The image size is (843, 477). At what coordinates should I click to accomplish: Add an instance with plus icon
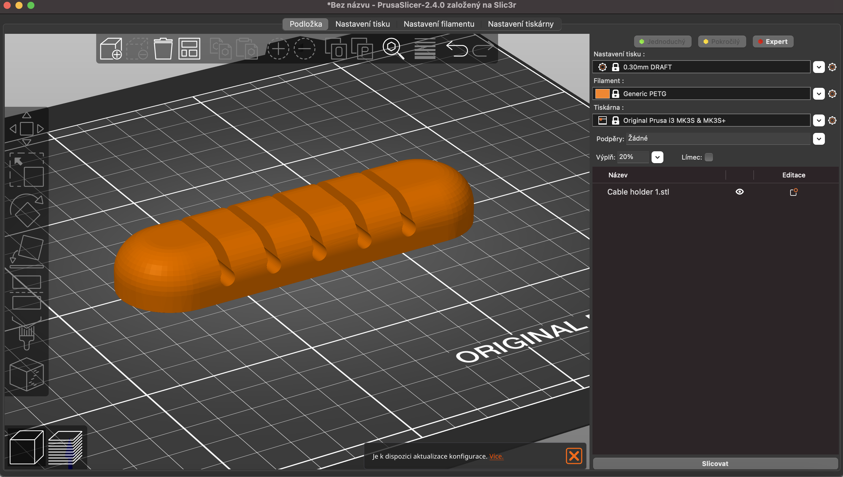pyautogui.click(x=278, y=49)
